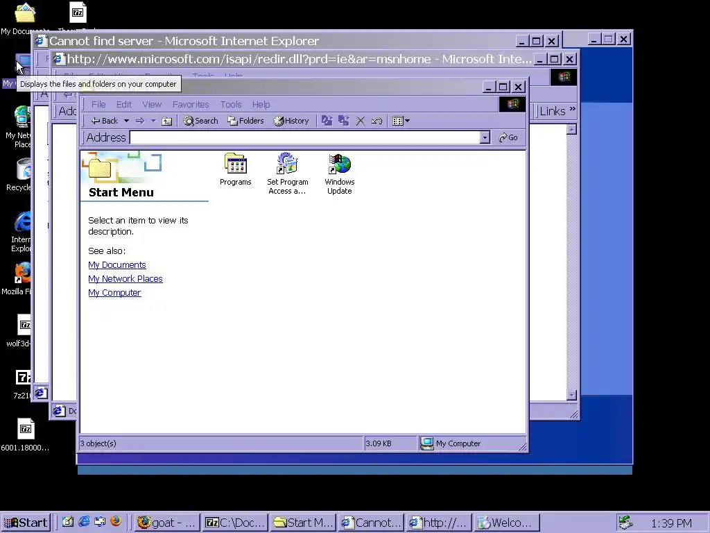
Task: Select the 6001.18000 archive desktop icon
Action: 26,434
